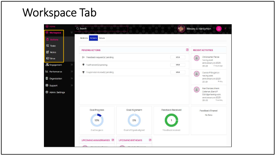Screen dimensions: 276x156
Task: Select the Actions tab
Action: [93, 38]
